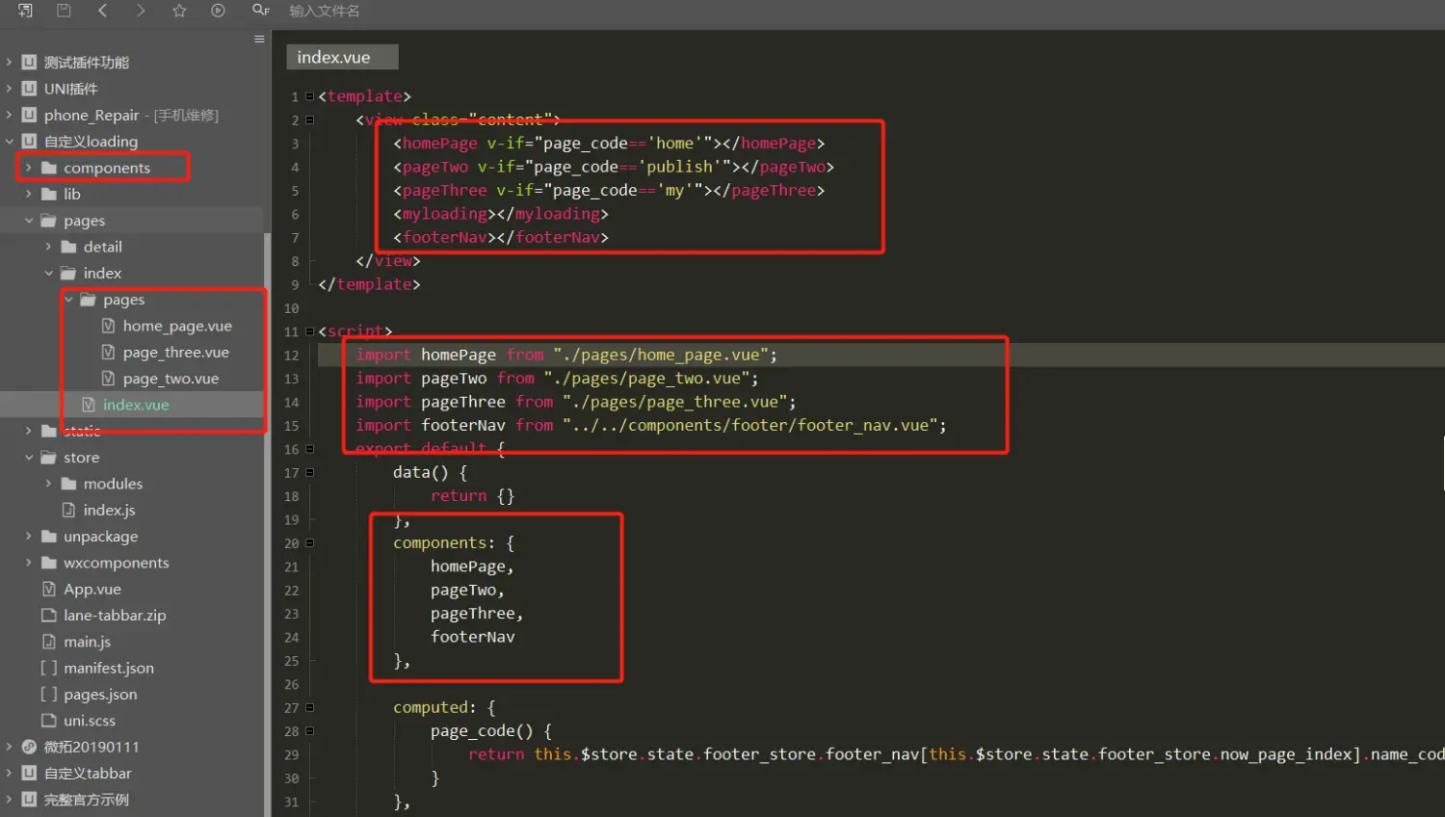The width and height of the screenshot is (1445, 817).
Task: Fold the components block at line 20
Action: point(309,543)
